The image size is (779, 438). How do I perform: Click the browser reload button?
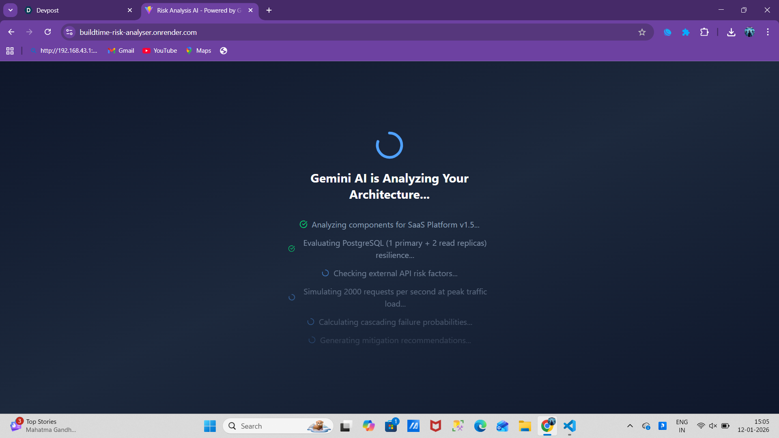(47, 32)
